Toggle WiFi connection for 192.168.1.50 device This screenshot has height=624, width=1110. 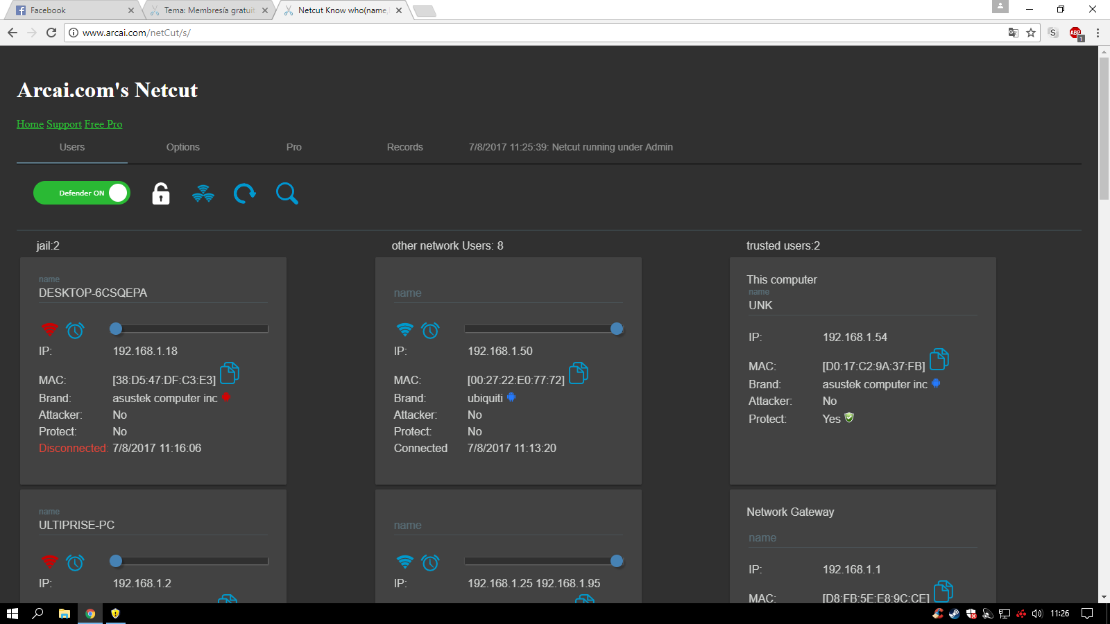tap(404, 329)
